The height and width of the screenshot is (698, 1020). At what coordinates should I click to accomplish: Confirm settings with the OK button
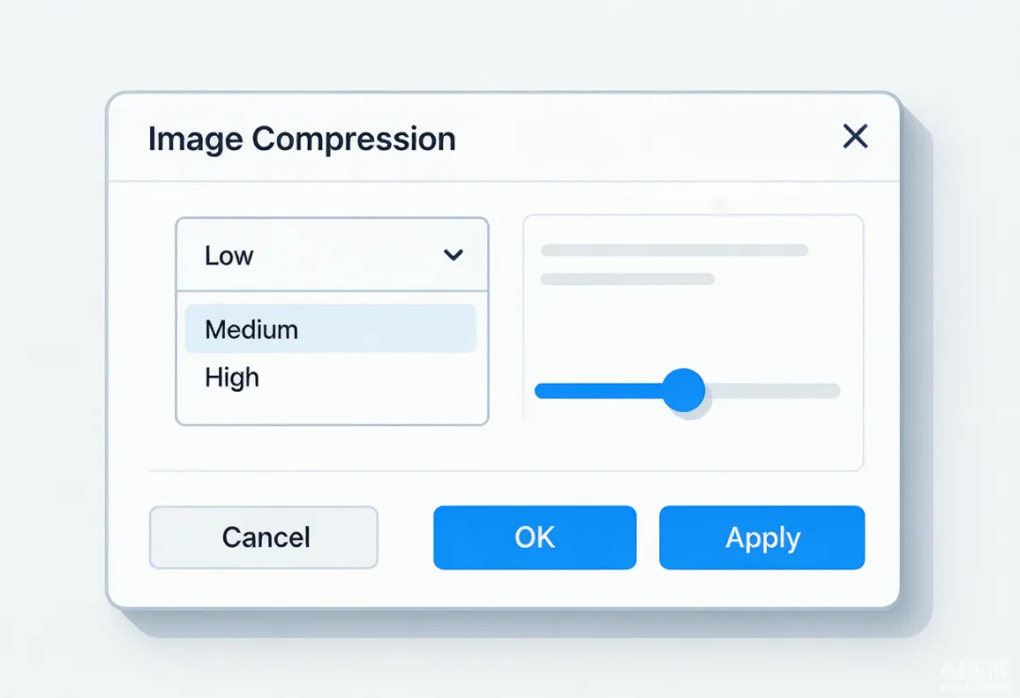pyautogui.click(x=535, y=537)
